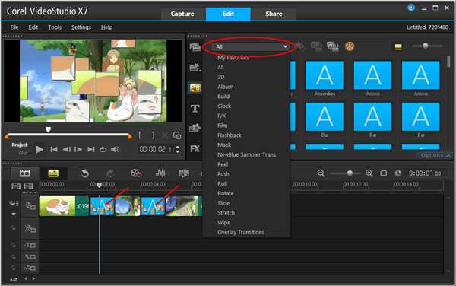Open the Graphic library icon
Screen dimensions: 456x286
coord(195,128)
